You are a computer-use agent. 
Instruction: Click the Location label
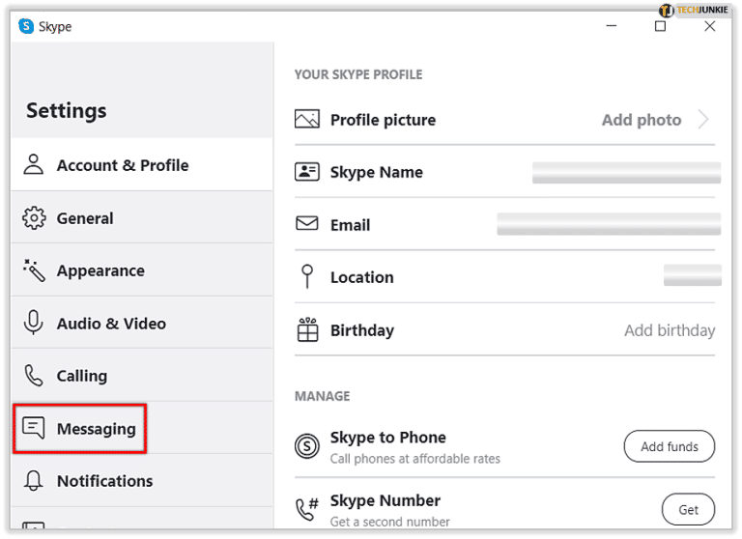[362, 277]
